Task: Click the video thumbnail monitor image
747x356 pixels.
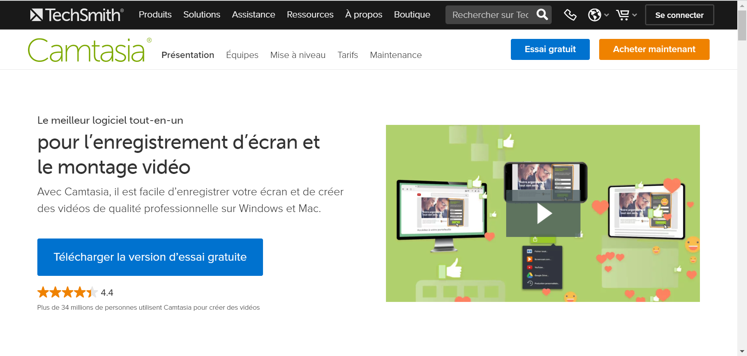Action: [x=441, y=215]
